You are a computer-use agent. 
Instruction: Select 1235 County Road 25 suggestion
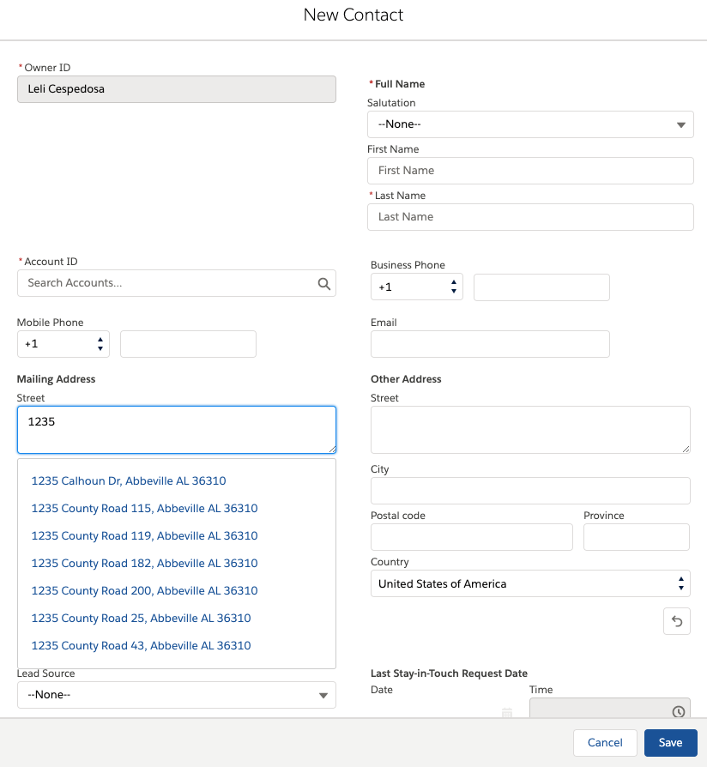pos(141,618)
